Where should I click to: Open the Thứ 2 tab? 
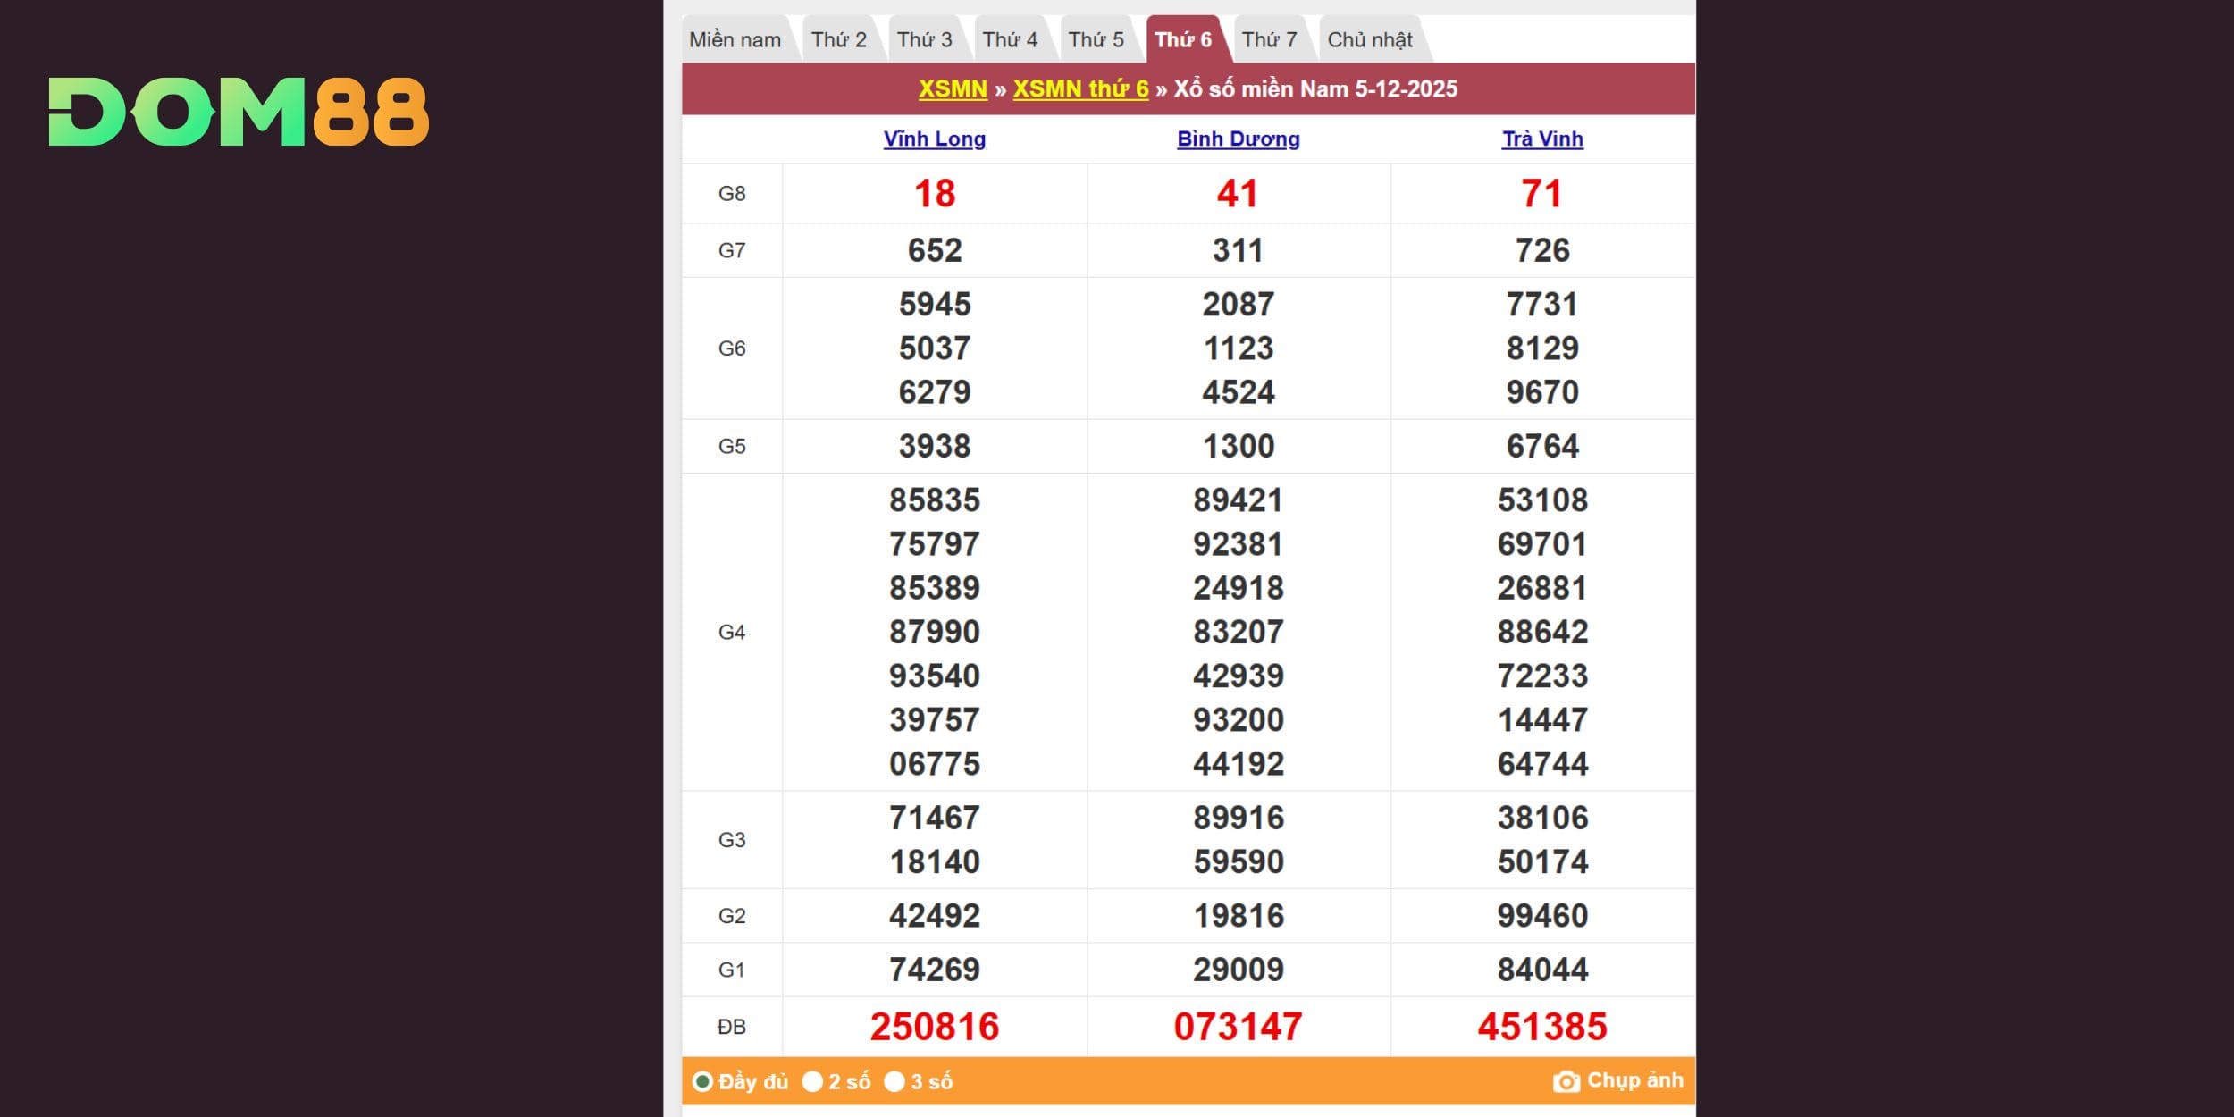click(x=838, y=40)
